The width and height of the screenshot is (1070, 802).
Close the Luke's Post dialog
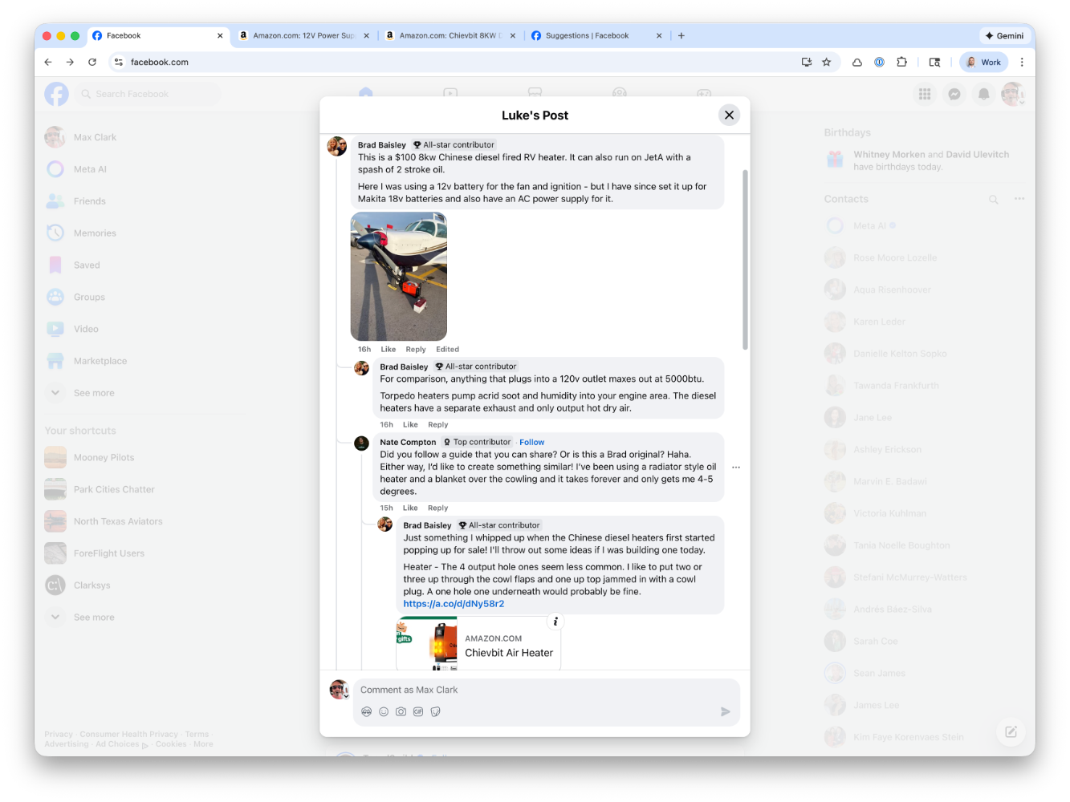(729, 115)
